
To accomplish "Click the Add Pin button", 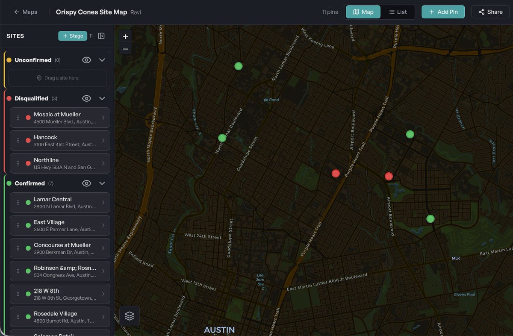I will click(x=443, y=12).
